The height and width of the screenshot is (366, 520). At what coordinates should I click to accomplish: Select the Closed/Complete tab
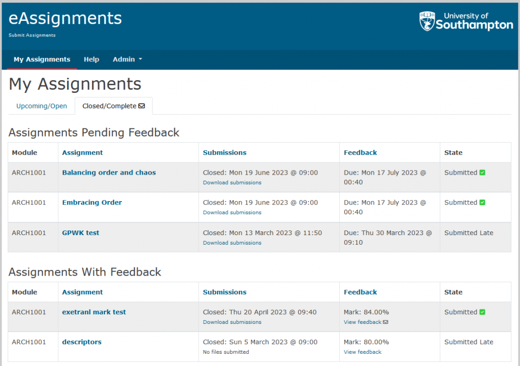pyautogui.click(x=113, y=106)
